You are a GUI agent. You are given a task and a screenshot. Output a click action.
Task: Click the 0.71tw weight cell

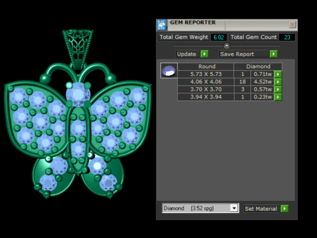tap(262, 74)
